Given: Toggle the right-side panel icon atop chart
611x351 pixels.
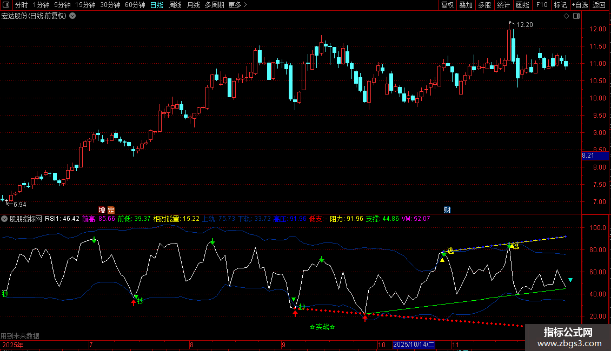Looking at the screenshot, I should coord(576,16).
